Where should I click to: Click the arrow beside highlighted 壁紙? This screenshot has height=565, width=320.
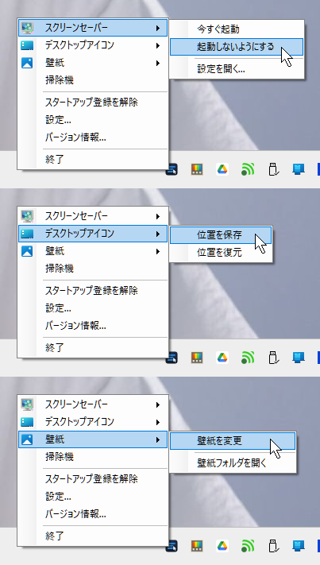(x=158, y=440)
